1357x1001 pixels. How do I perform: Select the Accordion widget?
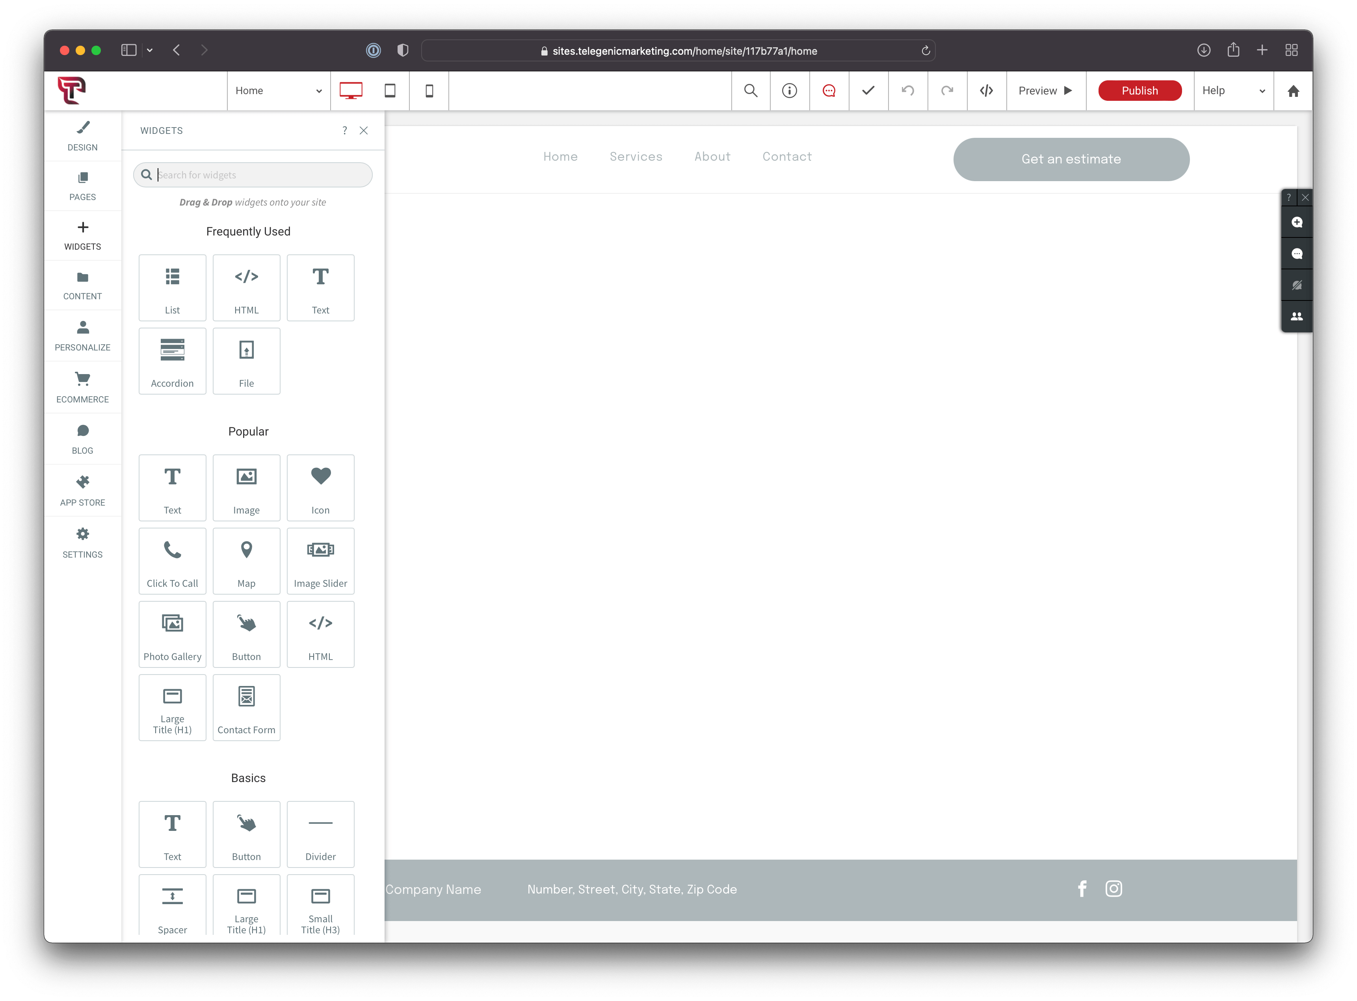(172, 361)
